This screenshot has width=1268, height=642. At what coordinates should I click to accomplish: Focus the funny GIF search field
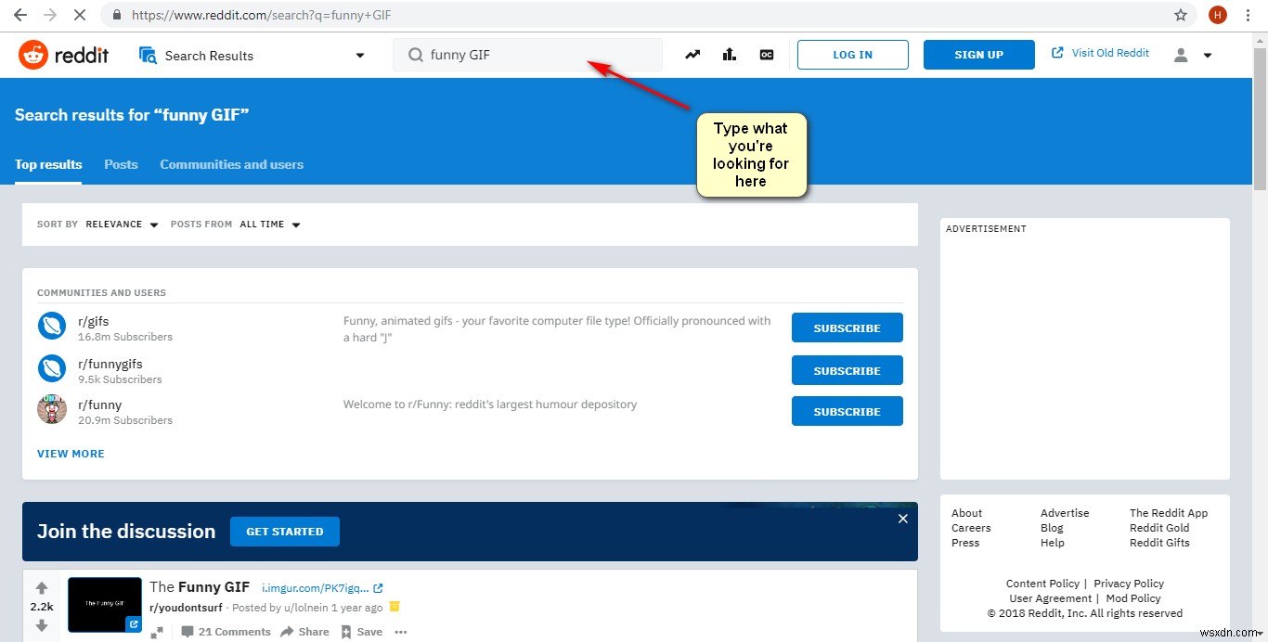click(527, 55)
